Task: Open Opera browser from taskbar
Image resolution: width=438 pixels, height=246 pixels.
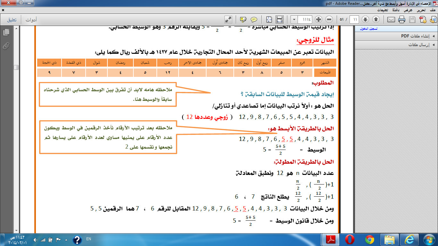Action: [x=350, y=239]
